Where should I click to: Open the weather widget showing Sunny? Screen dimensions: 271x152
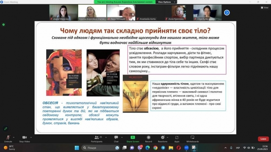(9, 148)
